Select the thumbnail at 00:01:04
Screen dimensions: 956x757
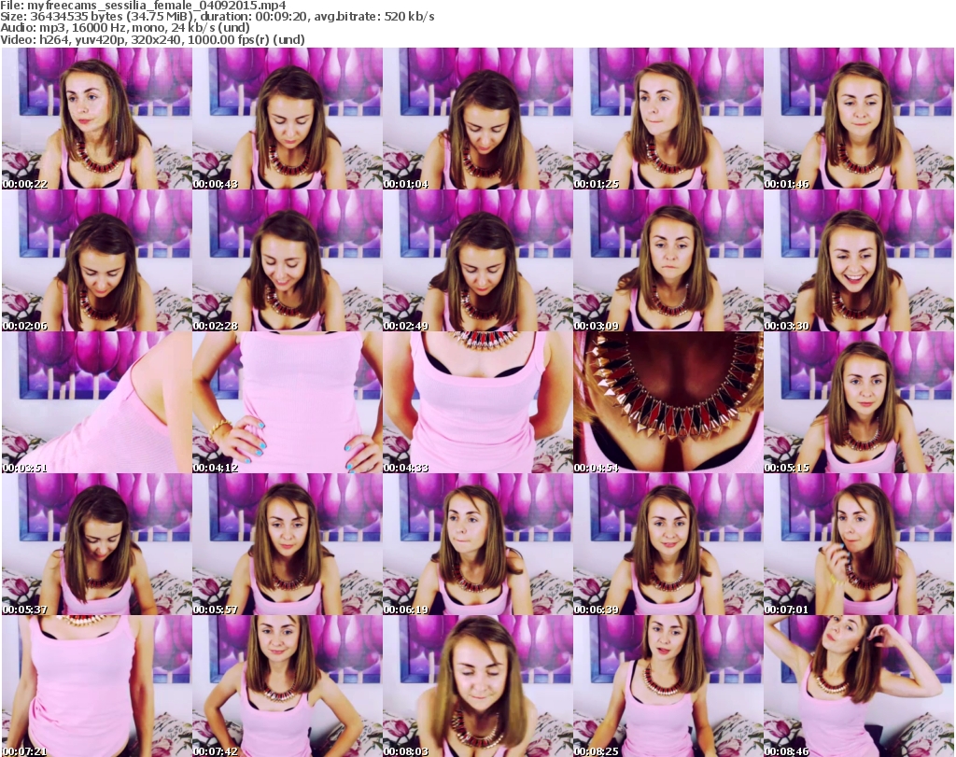coord(478,119)
